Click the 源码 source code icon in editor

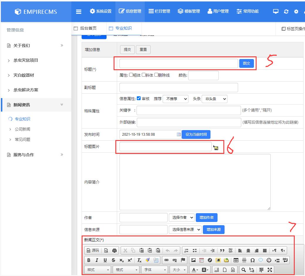pyautogui.click(x=94, y=250)
